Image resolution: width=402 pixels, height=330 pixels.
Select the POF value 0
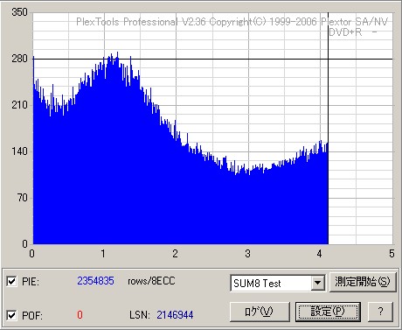[x=80, y=315]
